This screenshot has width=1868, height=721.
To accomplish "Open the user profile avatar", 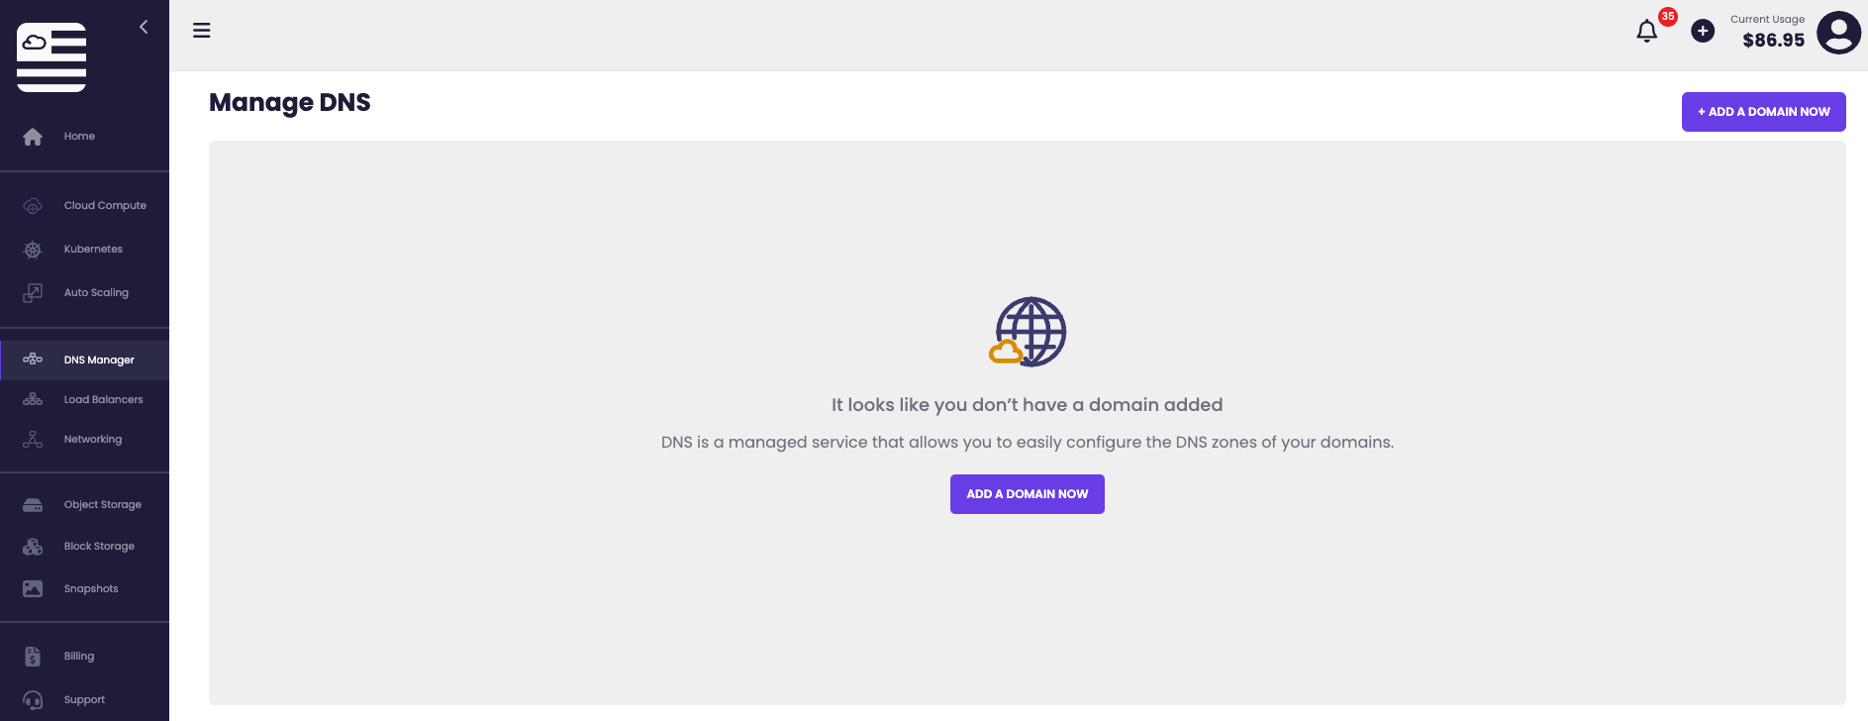I will tap(1838, 33).
